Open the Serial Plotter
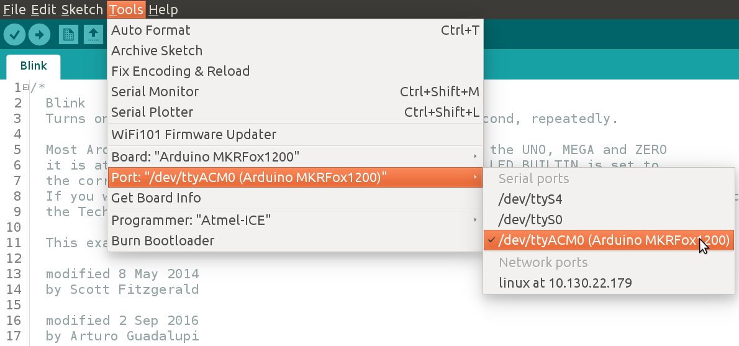Image resolution: width=739 pixels, height=346 pixels. point(295,112)
